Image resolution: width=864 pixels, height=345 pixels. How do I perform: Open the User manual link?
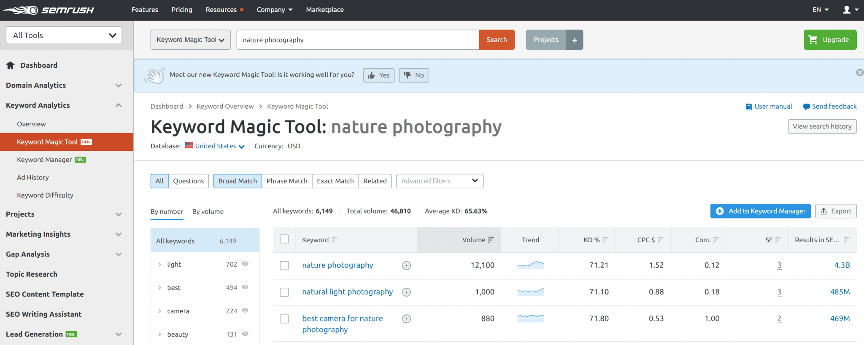pyautogui.click(x=769, y=106)
